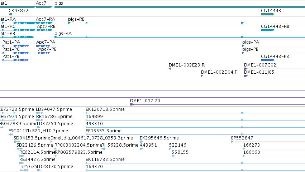Click the DME1-002D04.F arrow glyph
This screenshot has height=172, width=305.
click(202, 76)
